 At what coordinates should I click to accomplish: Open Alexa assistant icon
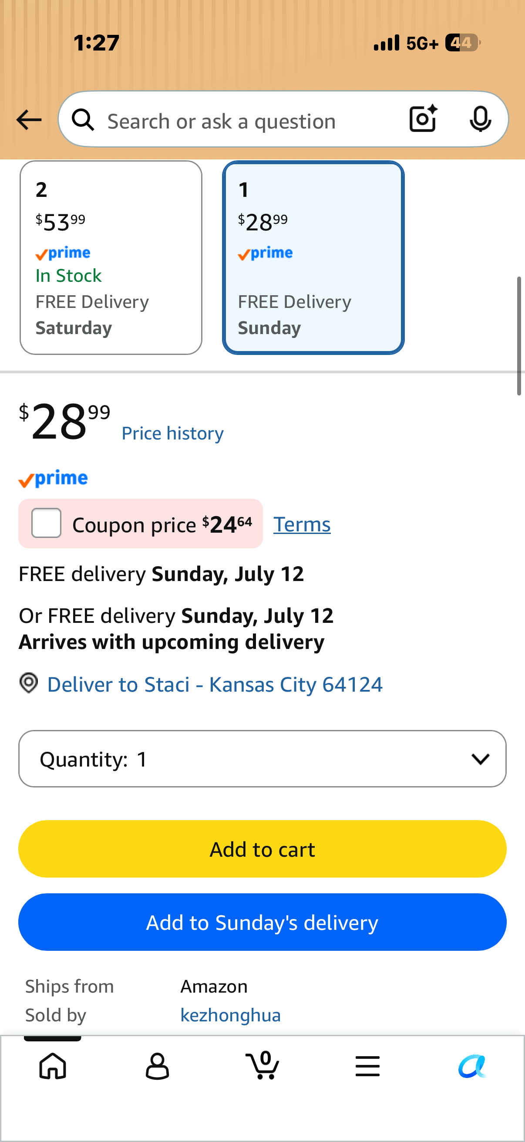[x=472, y=1066]
